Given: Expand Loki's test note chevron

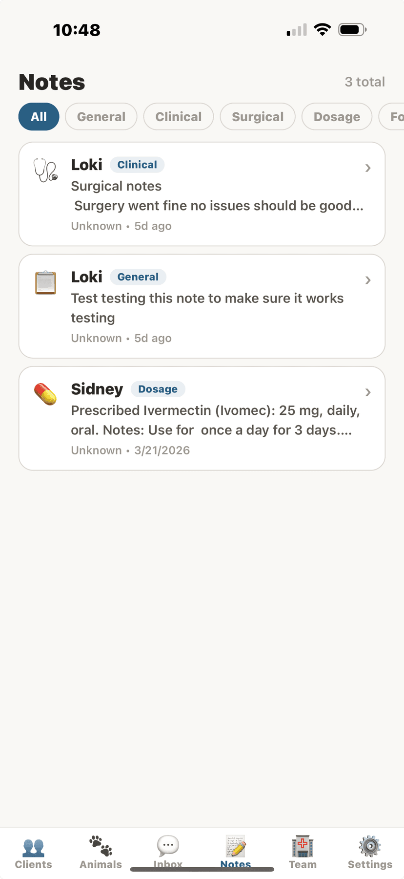Looking at the screenshot, I should click(368, 280).
